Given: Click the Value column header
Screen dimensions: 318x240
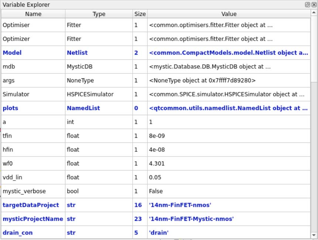Looking at the screenshot, I should (229, 14).
